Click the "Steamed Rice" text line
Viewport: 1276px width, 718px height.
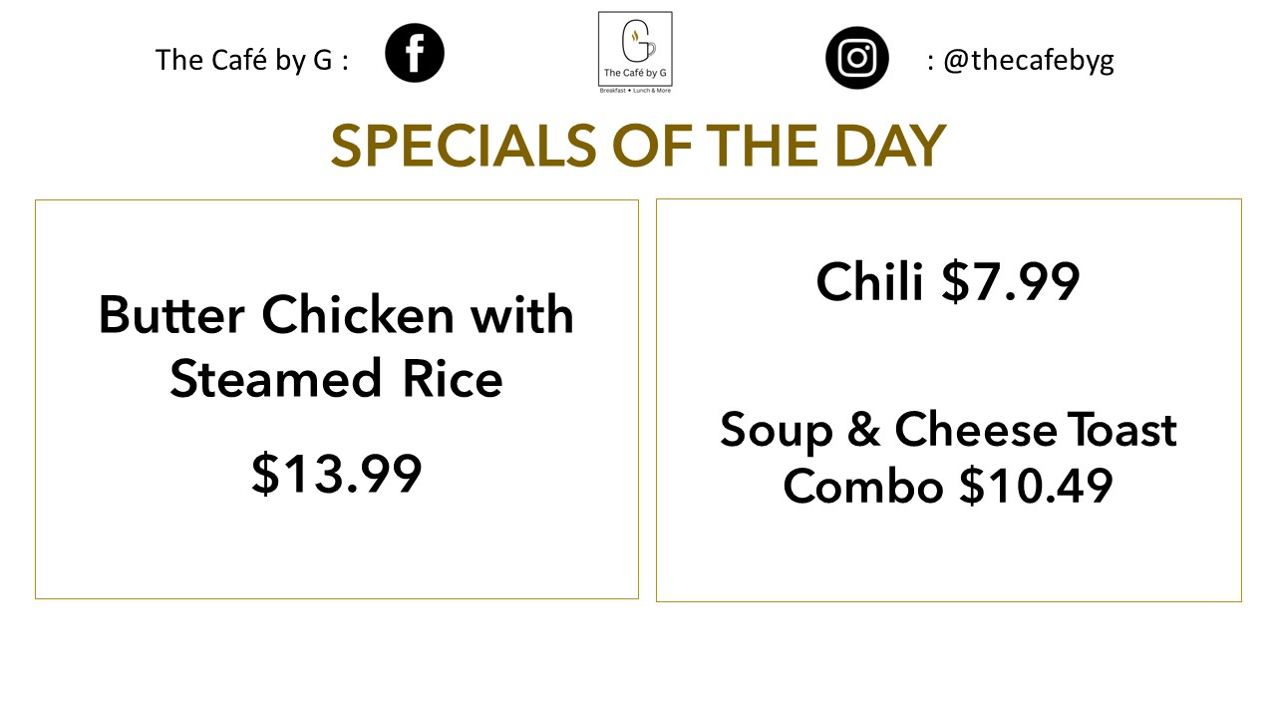(x=336, y=380)
